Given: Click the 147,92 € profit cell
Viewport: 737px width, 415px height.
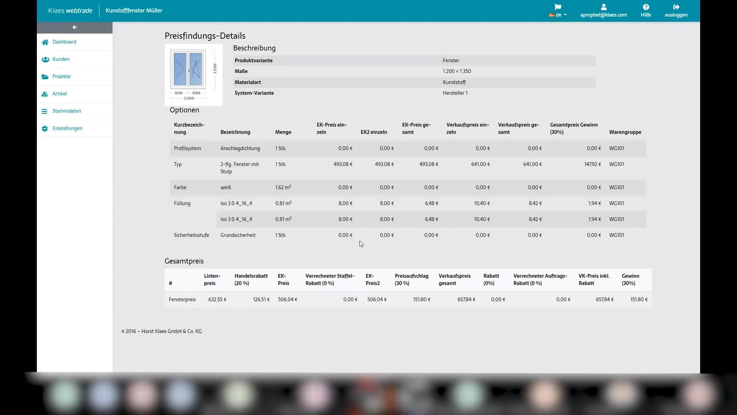Looking at the screenshot, I should click(x=592, y=164).
